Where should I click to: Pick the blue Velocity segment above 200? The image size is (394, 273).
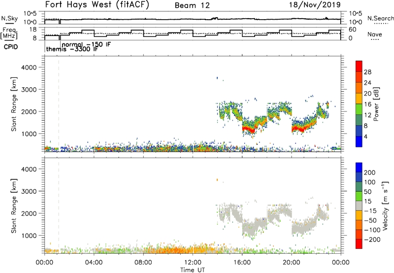pos(359,168)
